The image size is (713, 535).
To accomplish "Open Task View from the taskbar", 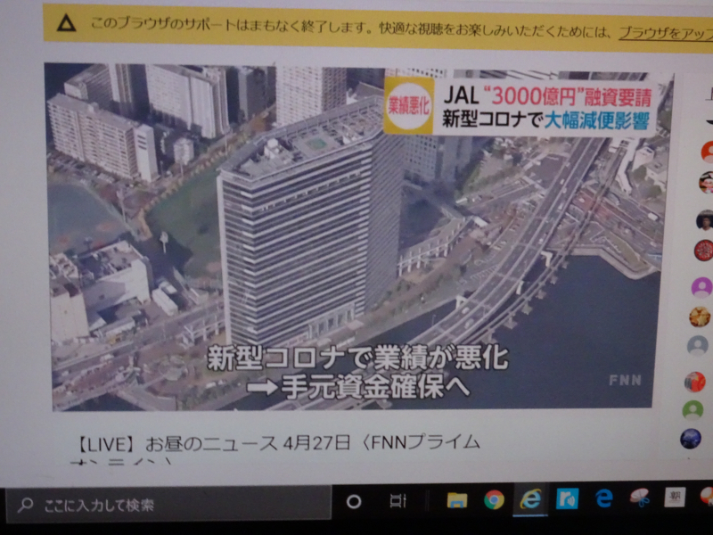I will click(397, 501).
